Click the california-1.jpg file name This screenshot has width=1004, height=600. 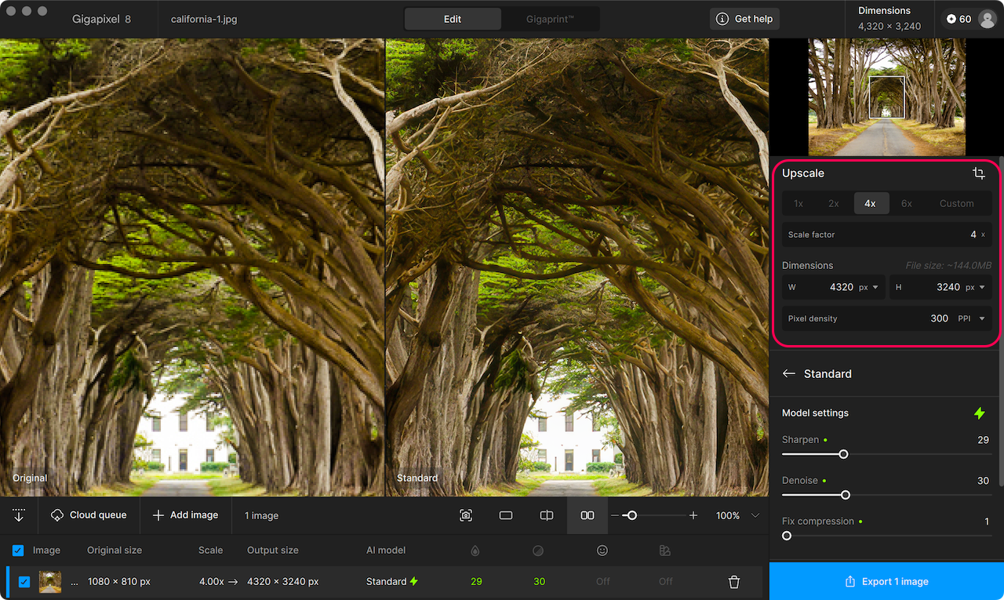(x=204, y=19)
